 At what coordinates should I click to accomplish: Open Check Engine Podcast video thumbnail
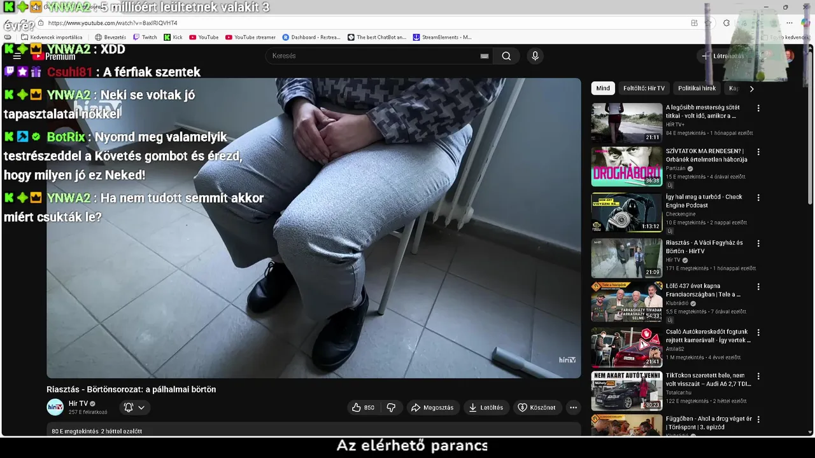pyautogui.click(x=627, y=212)
